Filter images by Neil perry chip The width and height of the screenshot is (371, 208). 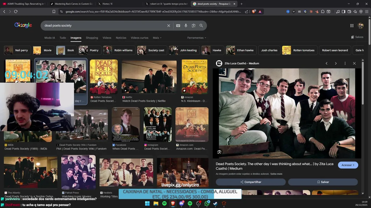tap(17, 50)
